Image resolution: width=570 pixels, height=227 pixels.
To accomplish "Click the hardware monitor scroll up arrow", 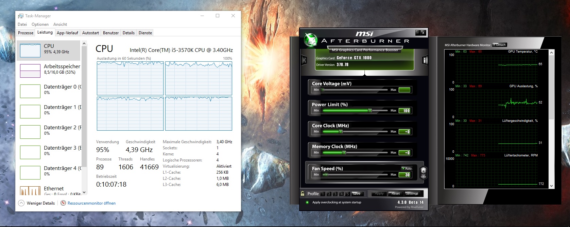I will click(x=551, y=53).
